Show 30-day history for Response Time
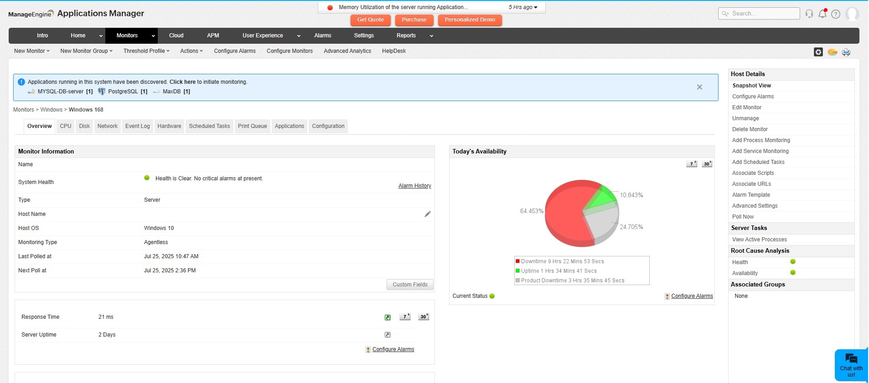Screen dimensions: 869x383 click(x=424, y=317)
